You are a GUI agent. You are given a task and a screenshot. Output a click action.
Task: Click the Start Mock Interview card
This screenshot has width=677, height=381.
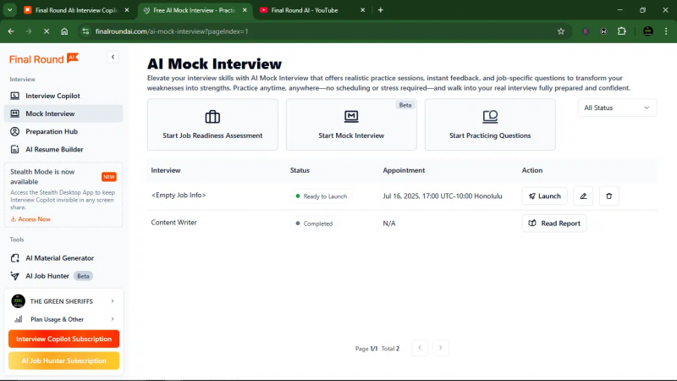[x=351, y=124]
